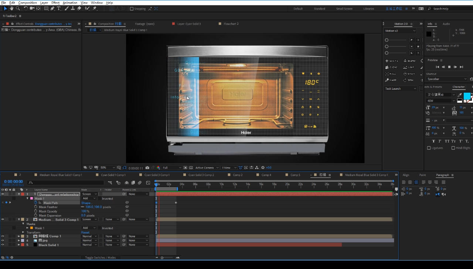
Task: Select the Hand tool
Action: [11, 8]
